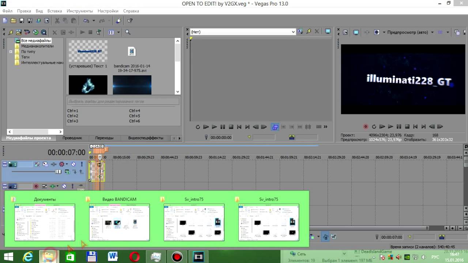Open the Правка menu
This screenshot has height=263, width=468.
(24, 11)
